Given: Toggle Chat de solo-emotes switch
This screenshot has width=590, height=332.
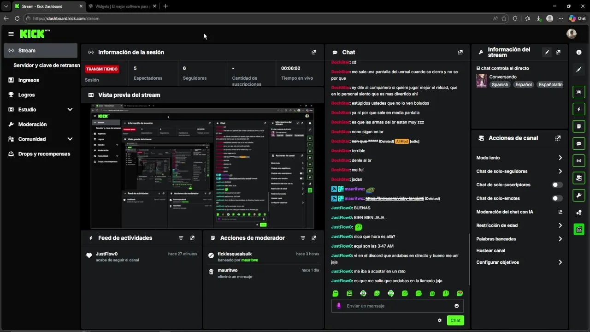Looking at the screenshot, I should tap(557, 198).
